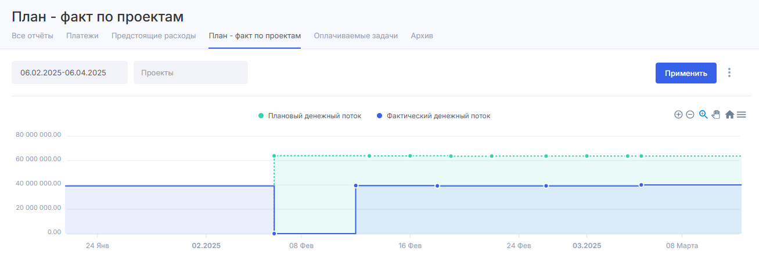
Task: Click the Применить button
Action: pos(686,73)
